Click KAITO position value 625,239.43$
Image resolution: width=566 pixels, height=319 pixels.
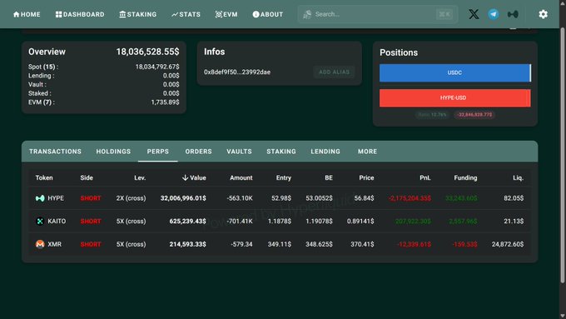188,221
